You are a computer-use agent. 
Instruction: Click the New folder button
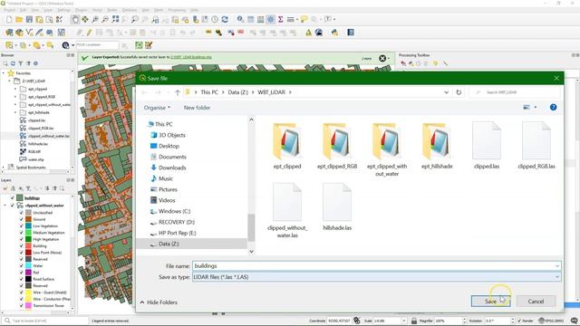tap(197, 108)
